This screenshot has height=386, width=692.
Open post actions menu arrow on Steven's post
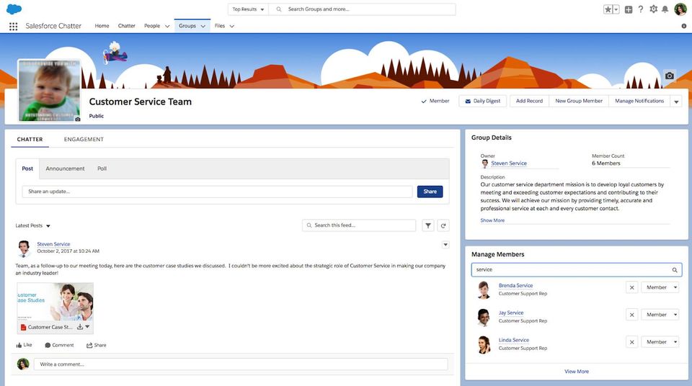tap(445, 244)
